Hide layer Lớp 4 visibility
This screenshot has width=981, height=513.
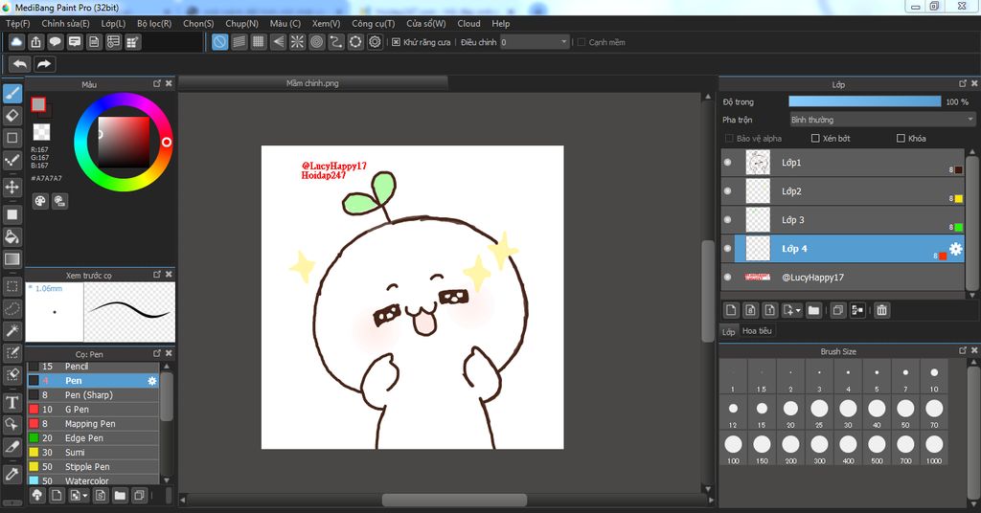728,249
